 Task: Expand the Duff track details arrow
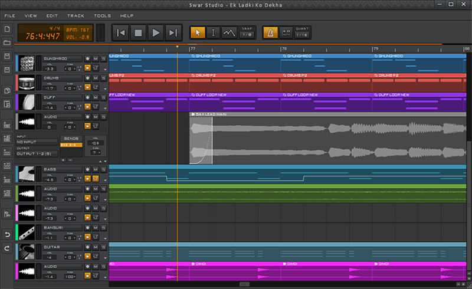click(x=105, y=109)
